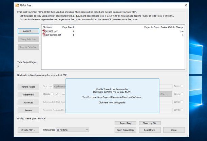Toggle the Save checkbox for Watermark
Image resolution: width=207 pixels, height=141 pixels.
[x=182, y=94]
